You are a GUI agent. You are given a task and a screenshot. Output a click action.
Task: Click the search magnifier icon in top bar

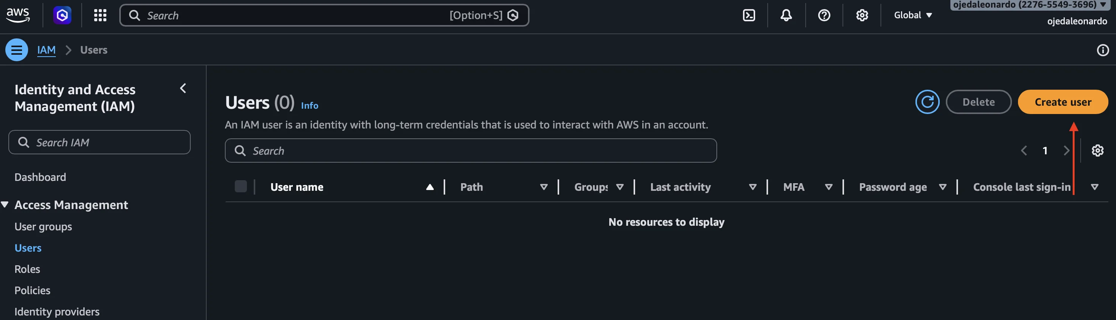[135, 16]
